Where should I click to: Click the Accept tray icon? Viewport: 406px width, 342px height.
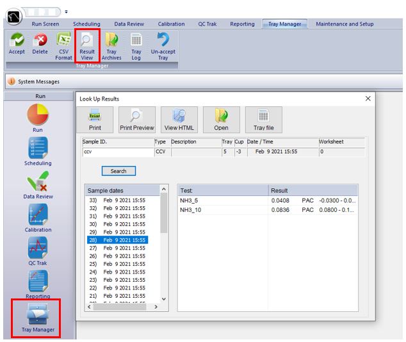pos(17,45)
